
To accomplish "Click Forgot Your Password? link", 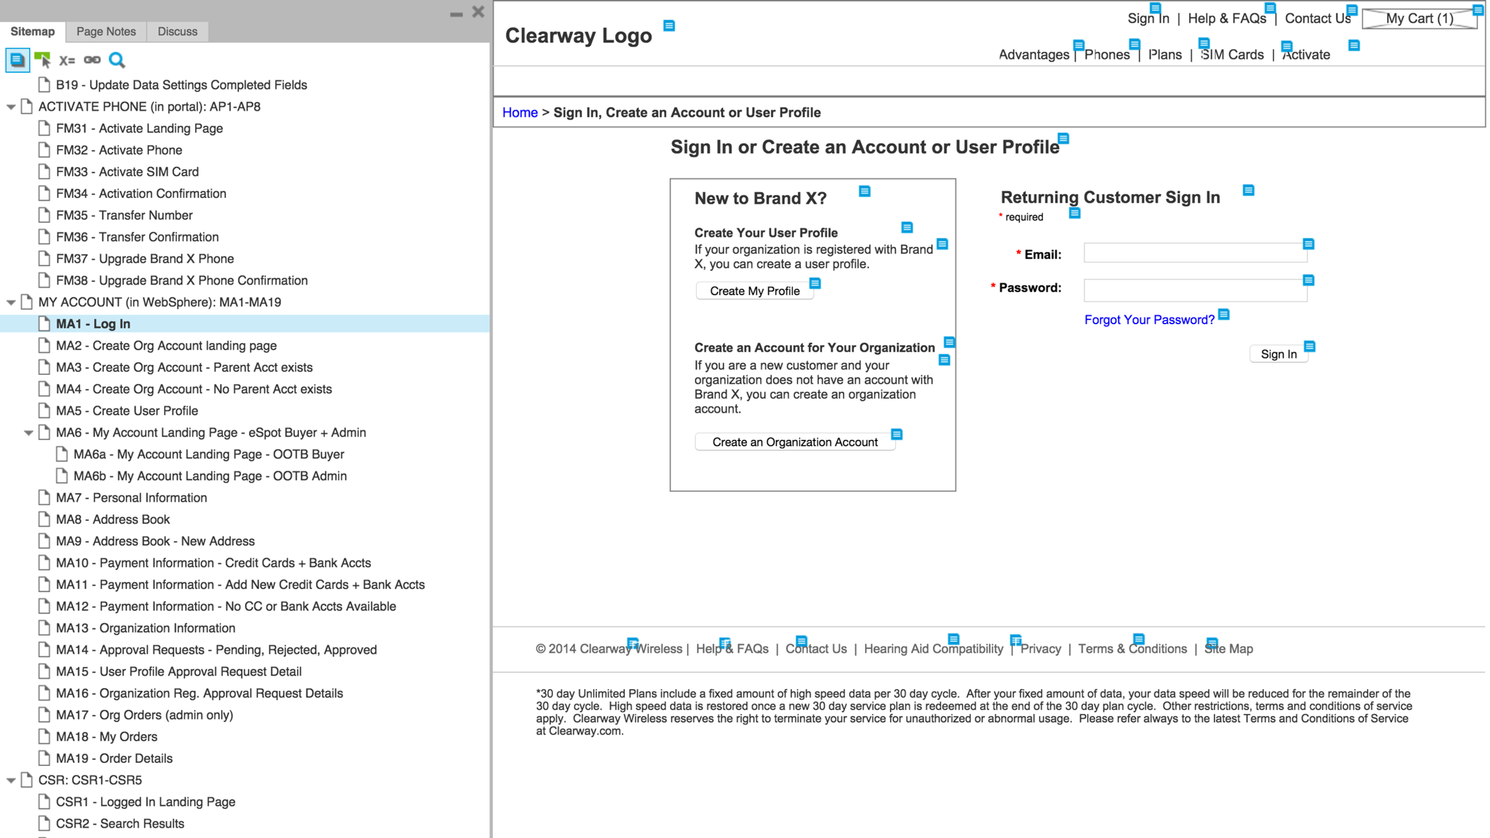I will [1149, 320].
